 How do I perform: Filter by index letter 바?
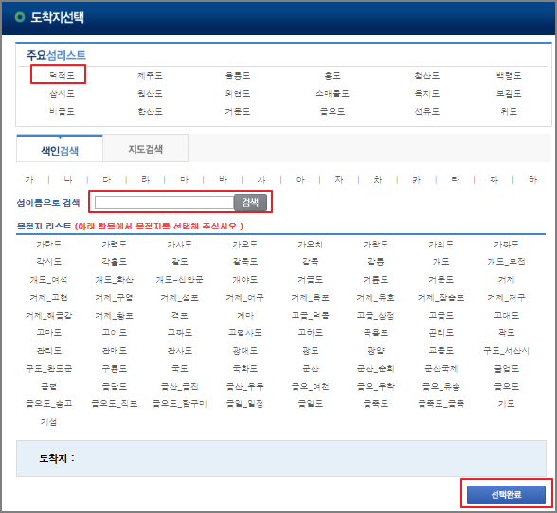(x=223, y=180)
